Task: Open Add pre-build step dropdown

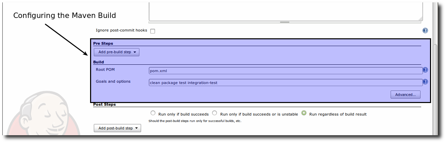Action: point(117,52)
